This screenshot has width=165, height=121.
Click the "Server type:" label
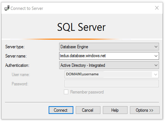16,47
